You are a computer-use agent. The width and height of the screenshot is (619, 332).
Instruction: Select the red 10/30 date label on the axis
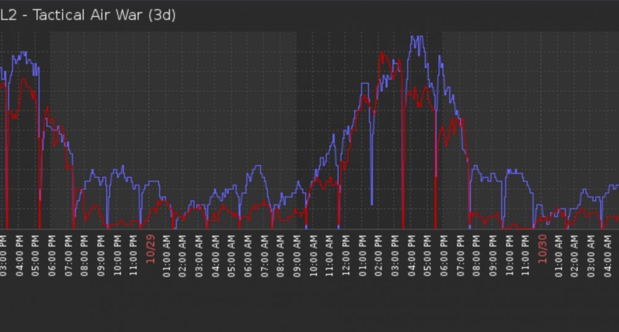(542, 249)
